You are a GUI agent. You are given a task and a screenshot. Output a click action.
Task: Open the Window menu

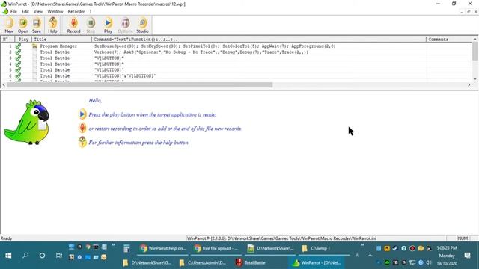pos(55,12)
